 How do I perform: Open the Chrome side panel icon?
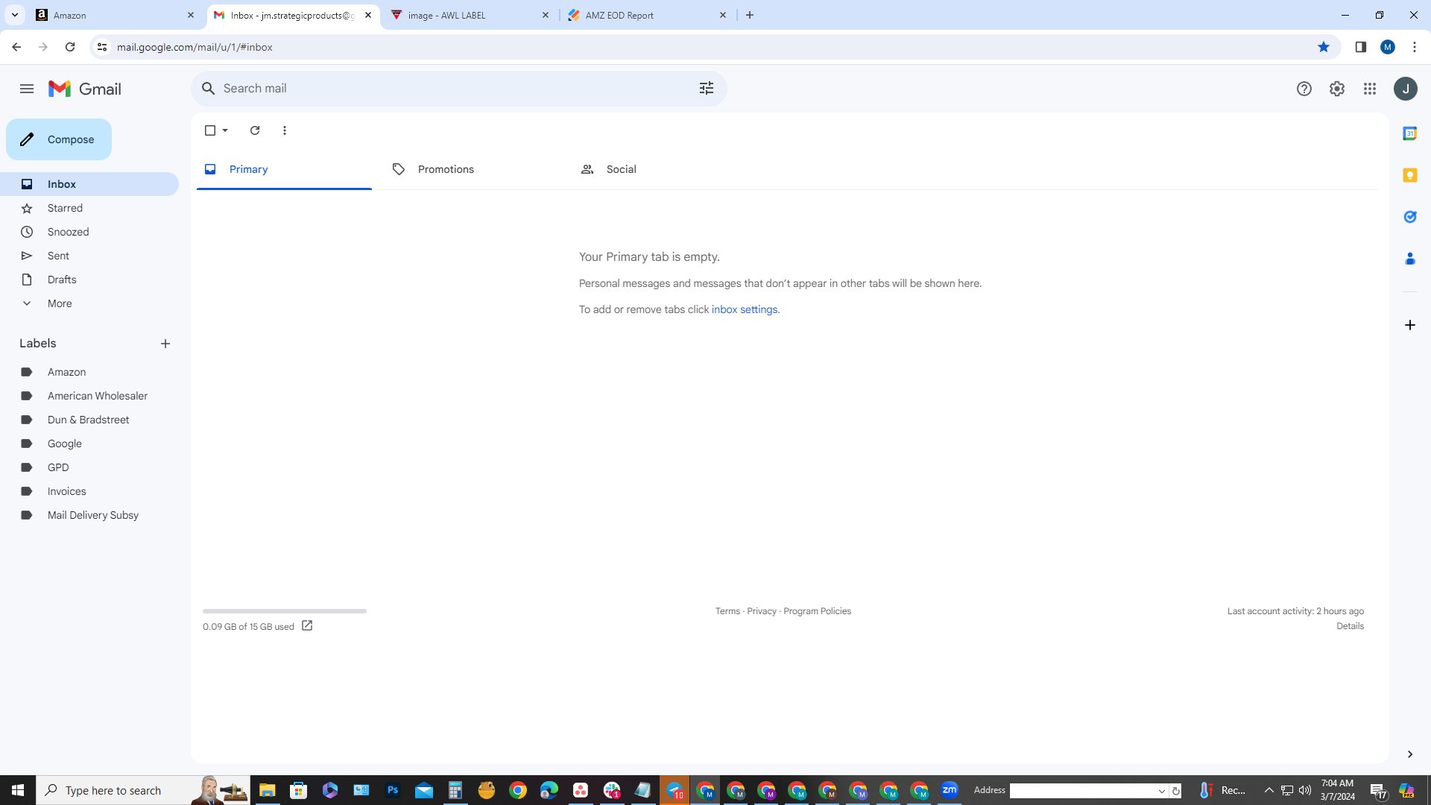click(1360, 47)
